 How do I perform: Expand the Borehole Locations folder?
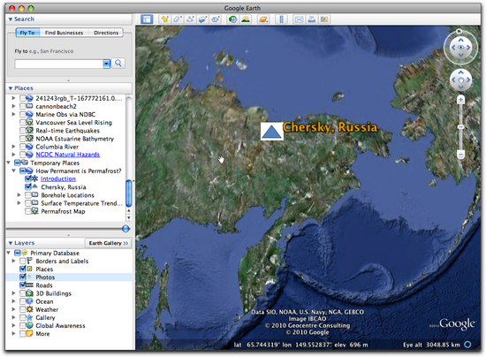coord(19,195)
